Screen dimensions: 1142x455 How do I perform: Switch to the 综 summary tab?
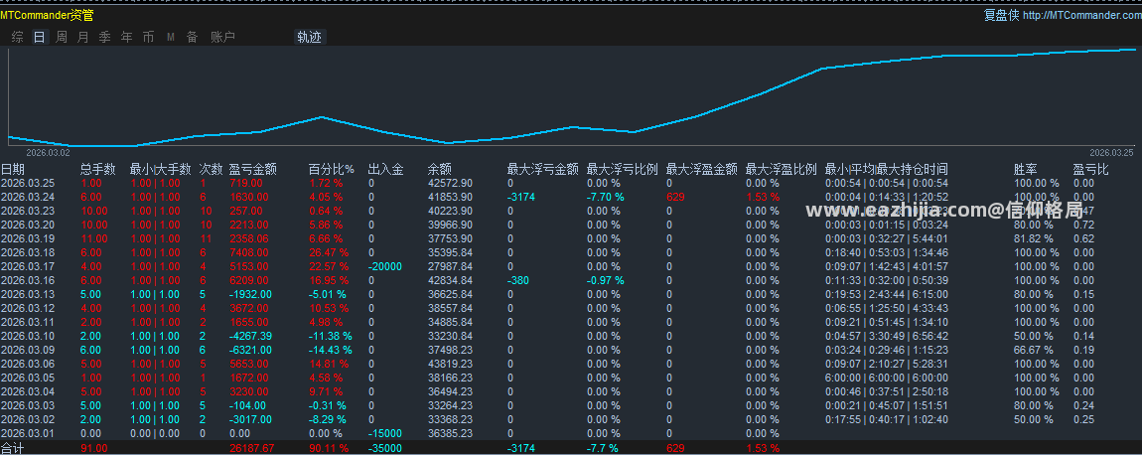point(18,37)
